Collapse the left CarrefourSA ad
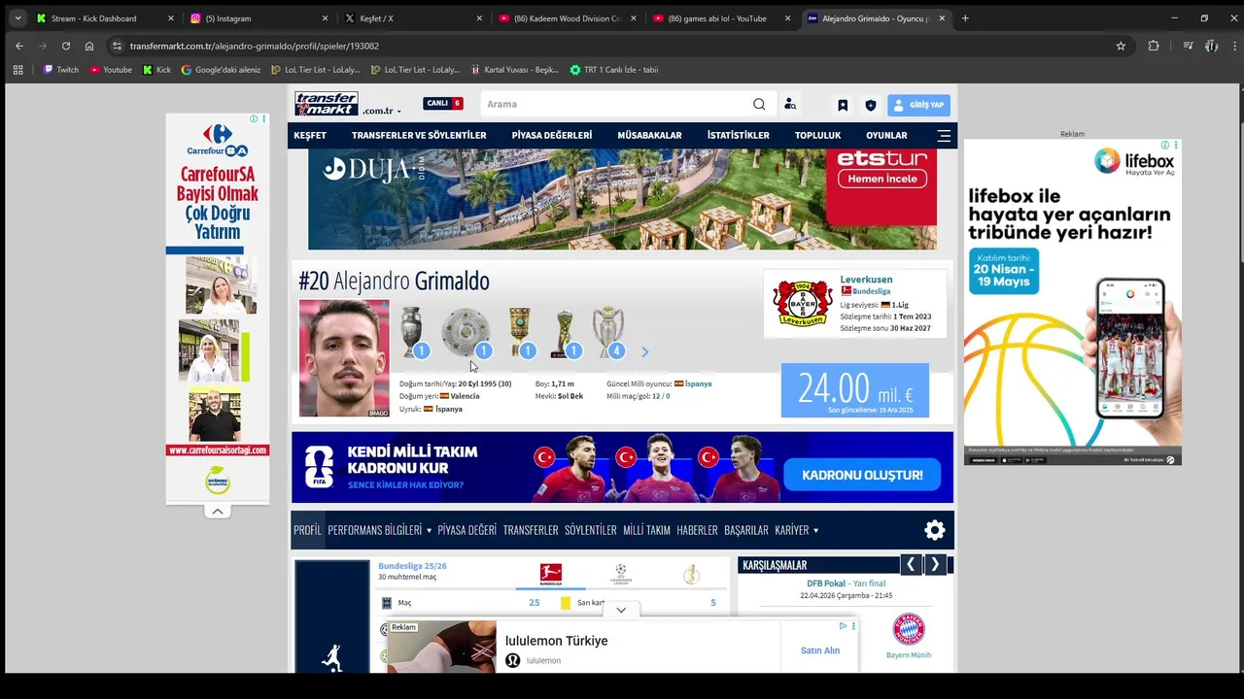1244x699 pixels. pos(218,512)
